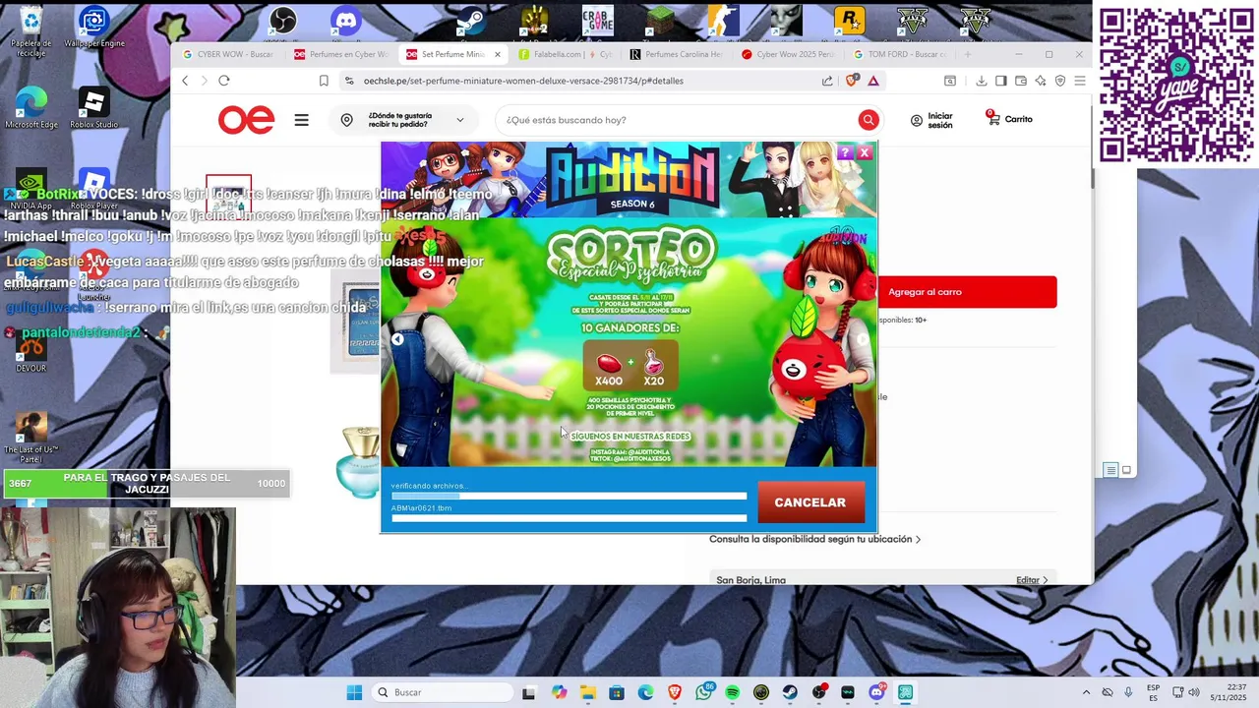This screenshot has height=708, width=1259.
Task: Close the Audition launcher popup
Action: point(865,152)
